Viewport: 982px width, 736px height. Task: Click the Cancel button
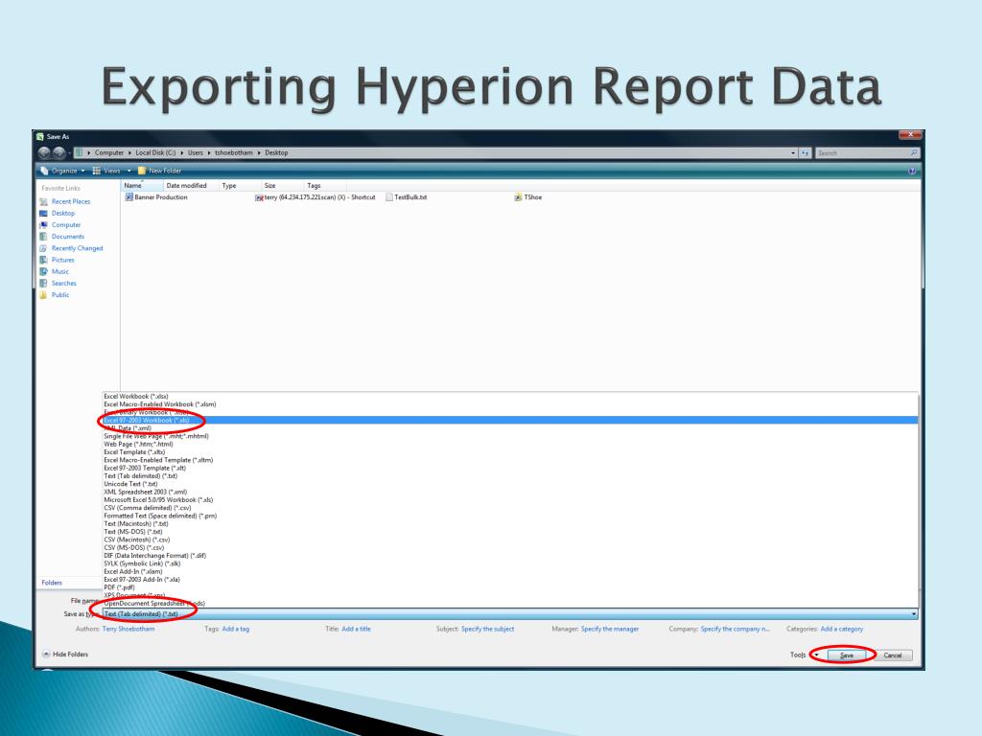pos(893,655)
